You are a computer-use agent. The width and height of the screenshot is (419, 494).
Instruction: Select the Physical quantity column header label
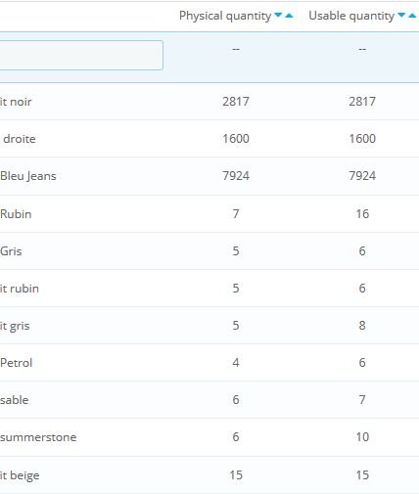point(225,16)
